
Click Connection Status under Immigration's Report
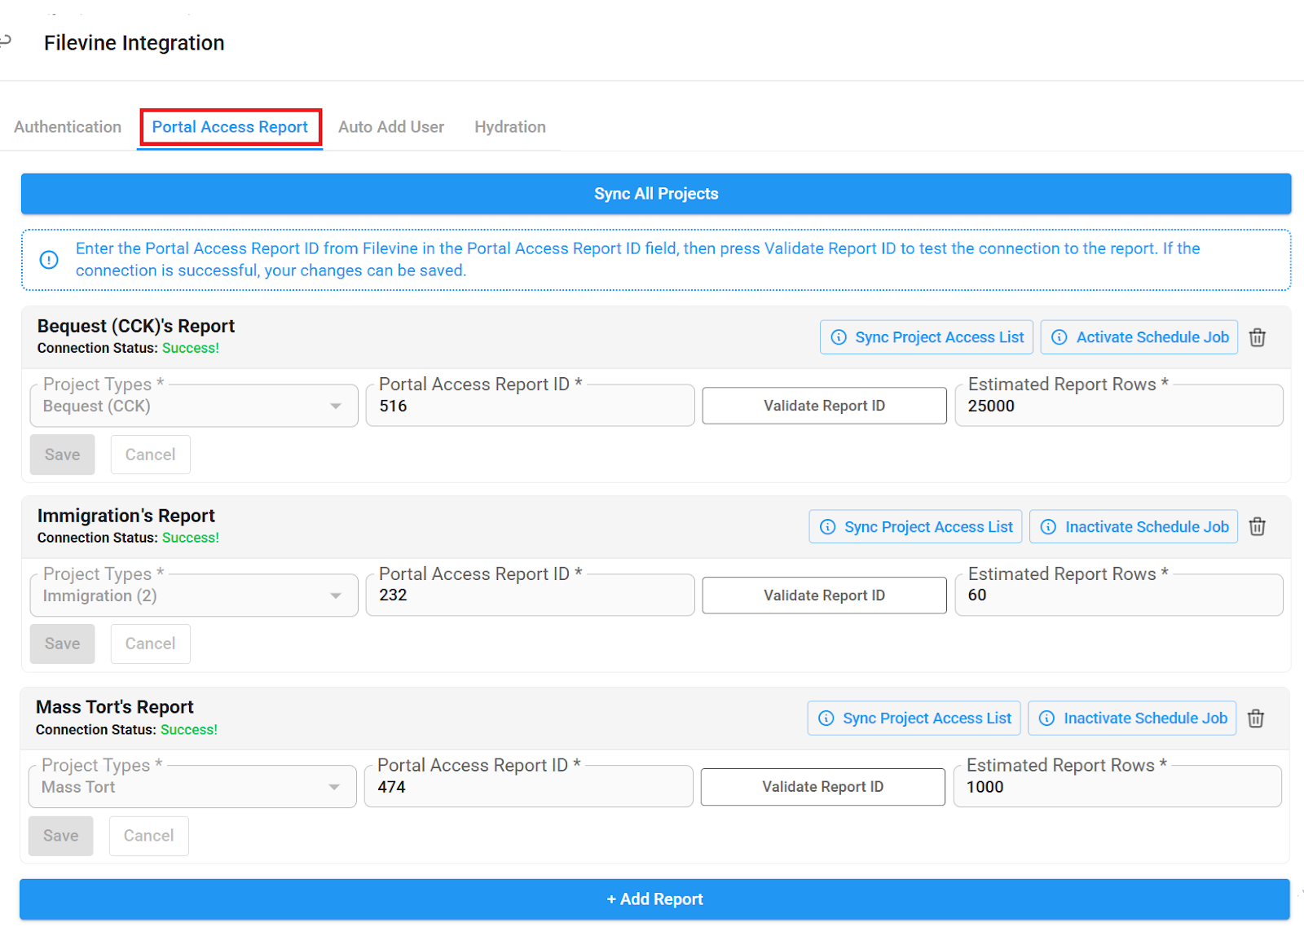coord(128,538)
